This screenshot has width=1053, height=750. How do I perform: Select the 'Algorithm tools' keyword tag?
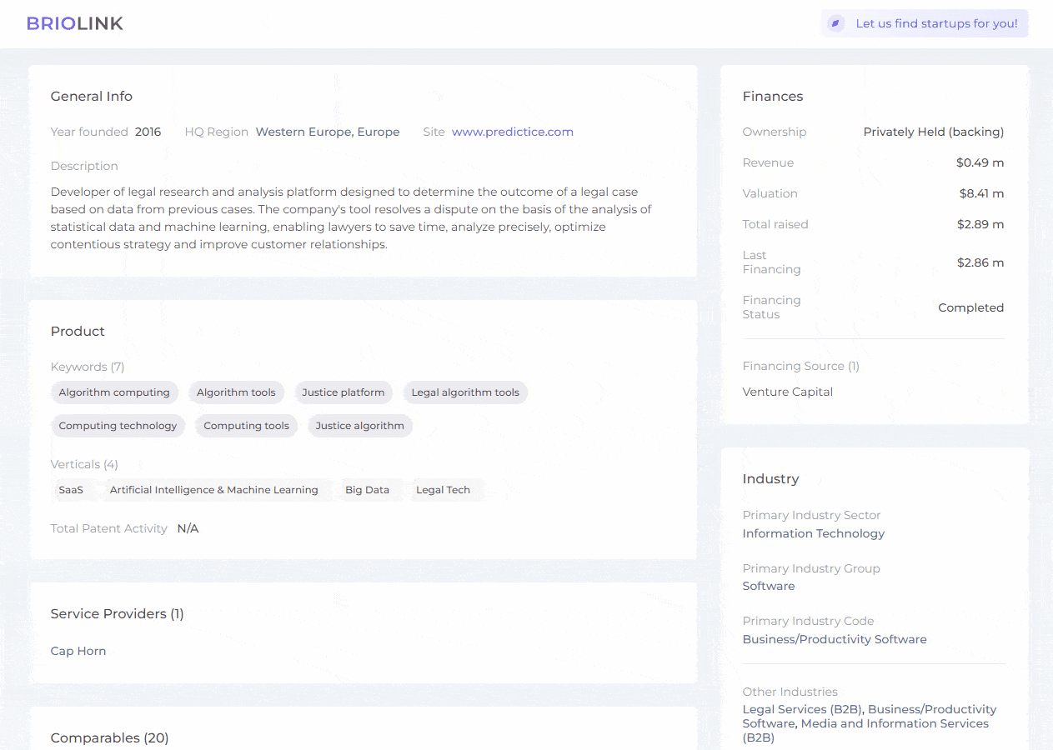coord(236,392)
